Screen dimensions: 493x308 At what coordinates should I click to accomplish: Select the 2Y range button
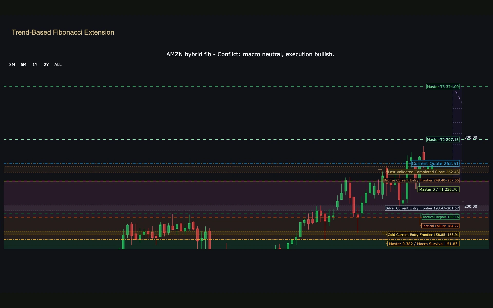[46, 65]
